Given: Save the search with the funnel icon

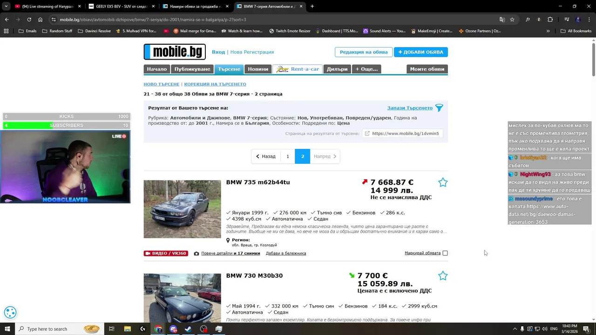Looking at the screenshot, I should click(439, 108).
